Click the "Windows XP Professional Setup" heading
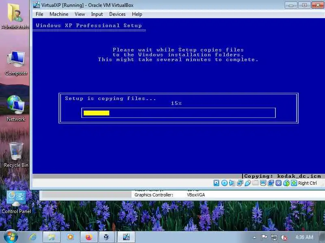 point(89,26)
